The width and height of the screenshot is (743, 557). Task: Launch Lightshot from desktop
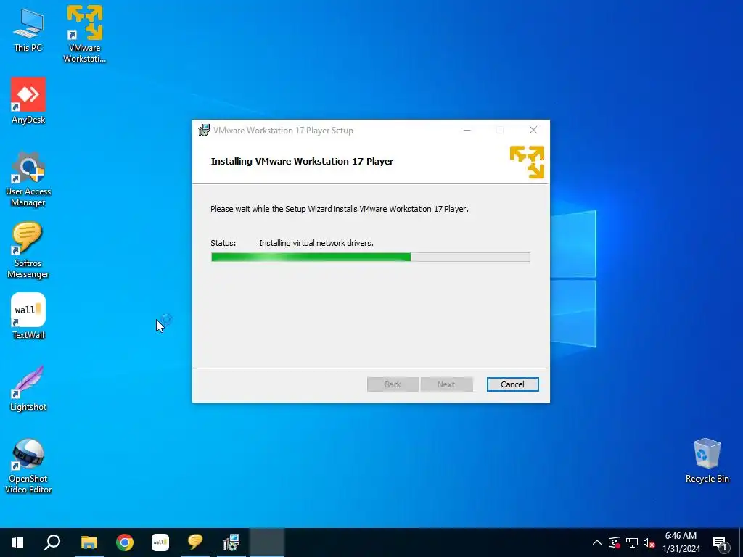[28, 389]
